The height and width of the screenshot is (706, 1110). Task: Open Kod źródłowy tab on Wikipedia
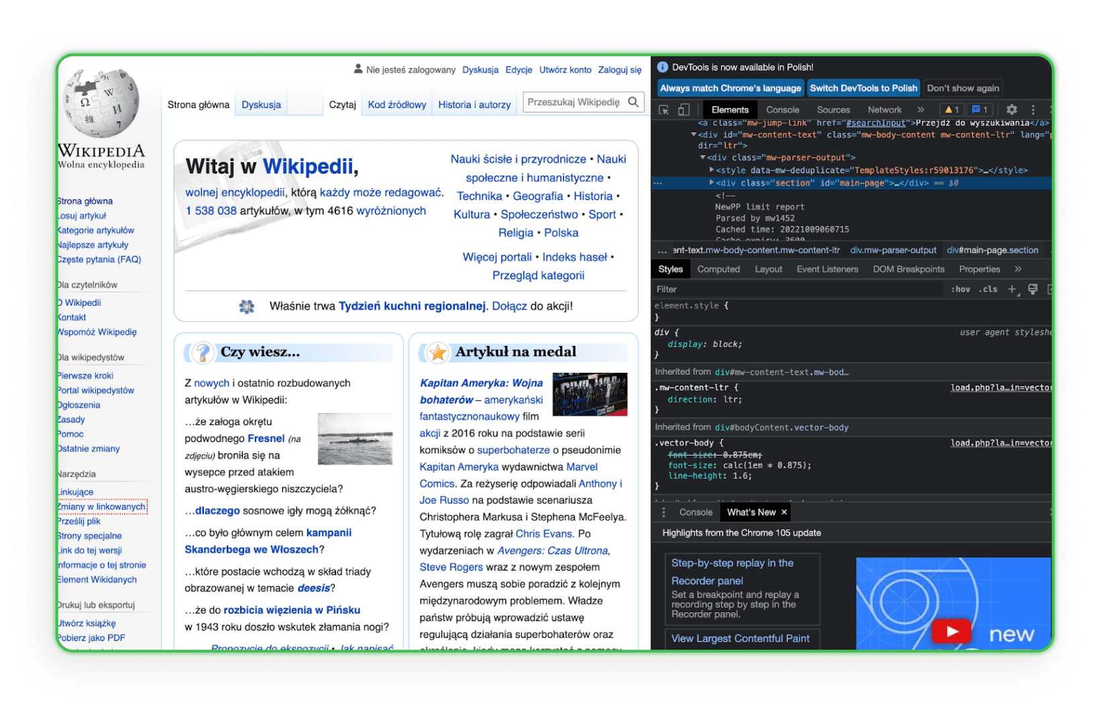click(x=397, y=105)
